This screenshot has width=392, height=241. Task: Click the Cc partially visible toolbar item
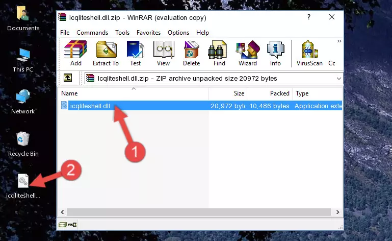tap(332, 63)
